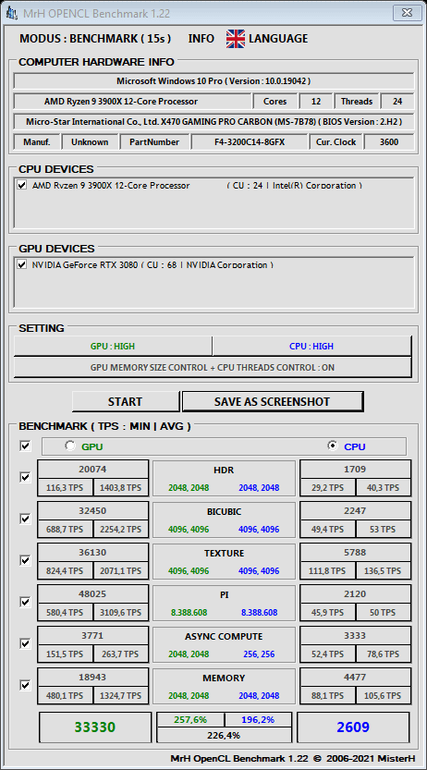Viewport: 427px width, 770px height.
Task: Click the 116,3 TPS HDR GPU minimum
Action: click(x=65, y=488)
